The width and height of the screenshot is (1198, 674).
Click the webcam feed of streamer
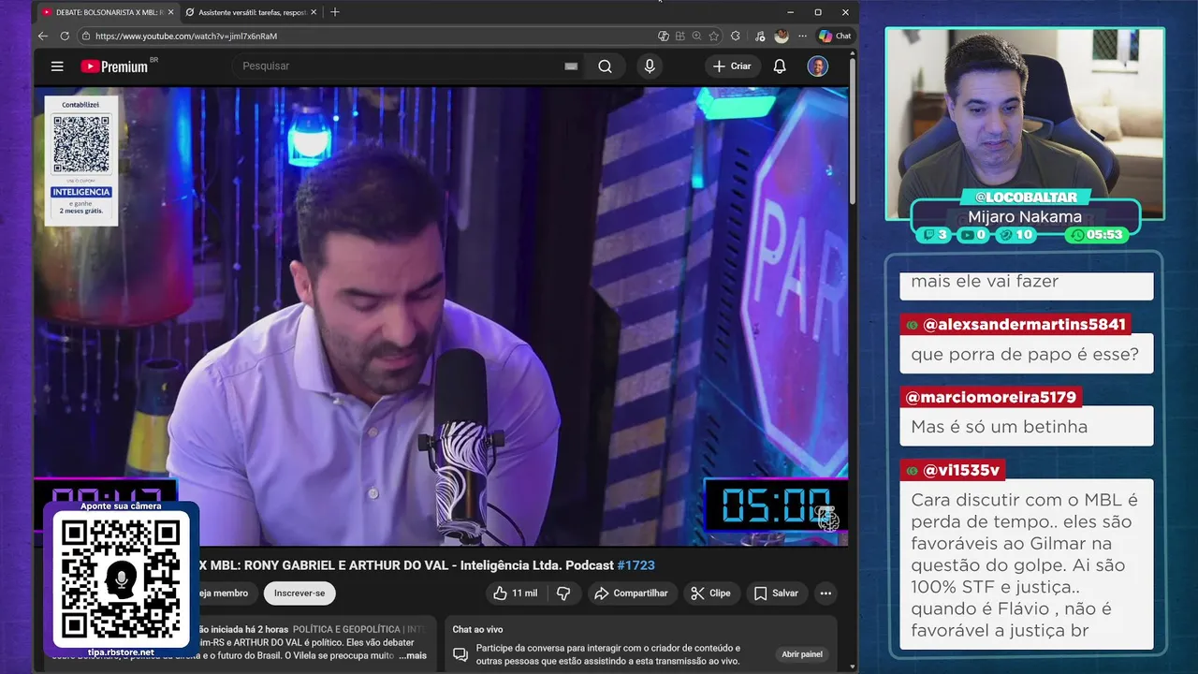1025,124
